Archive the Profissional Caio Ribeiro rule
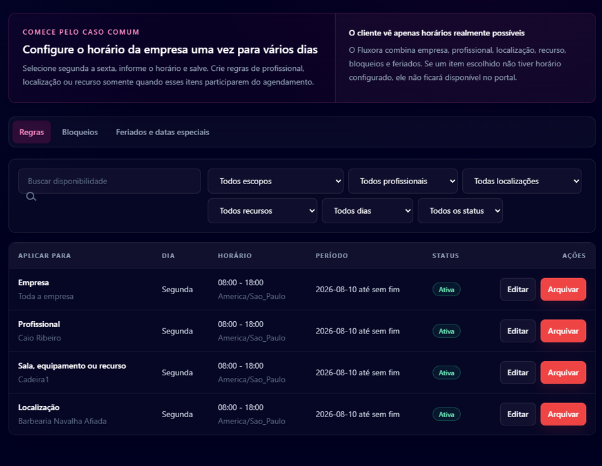 [563, 331]
